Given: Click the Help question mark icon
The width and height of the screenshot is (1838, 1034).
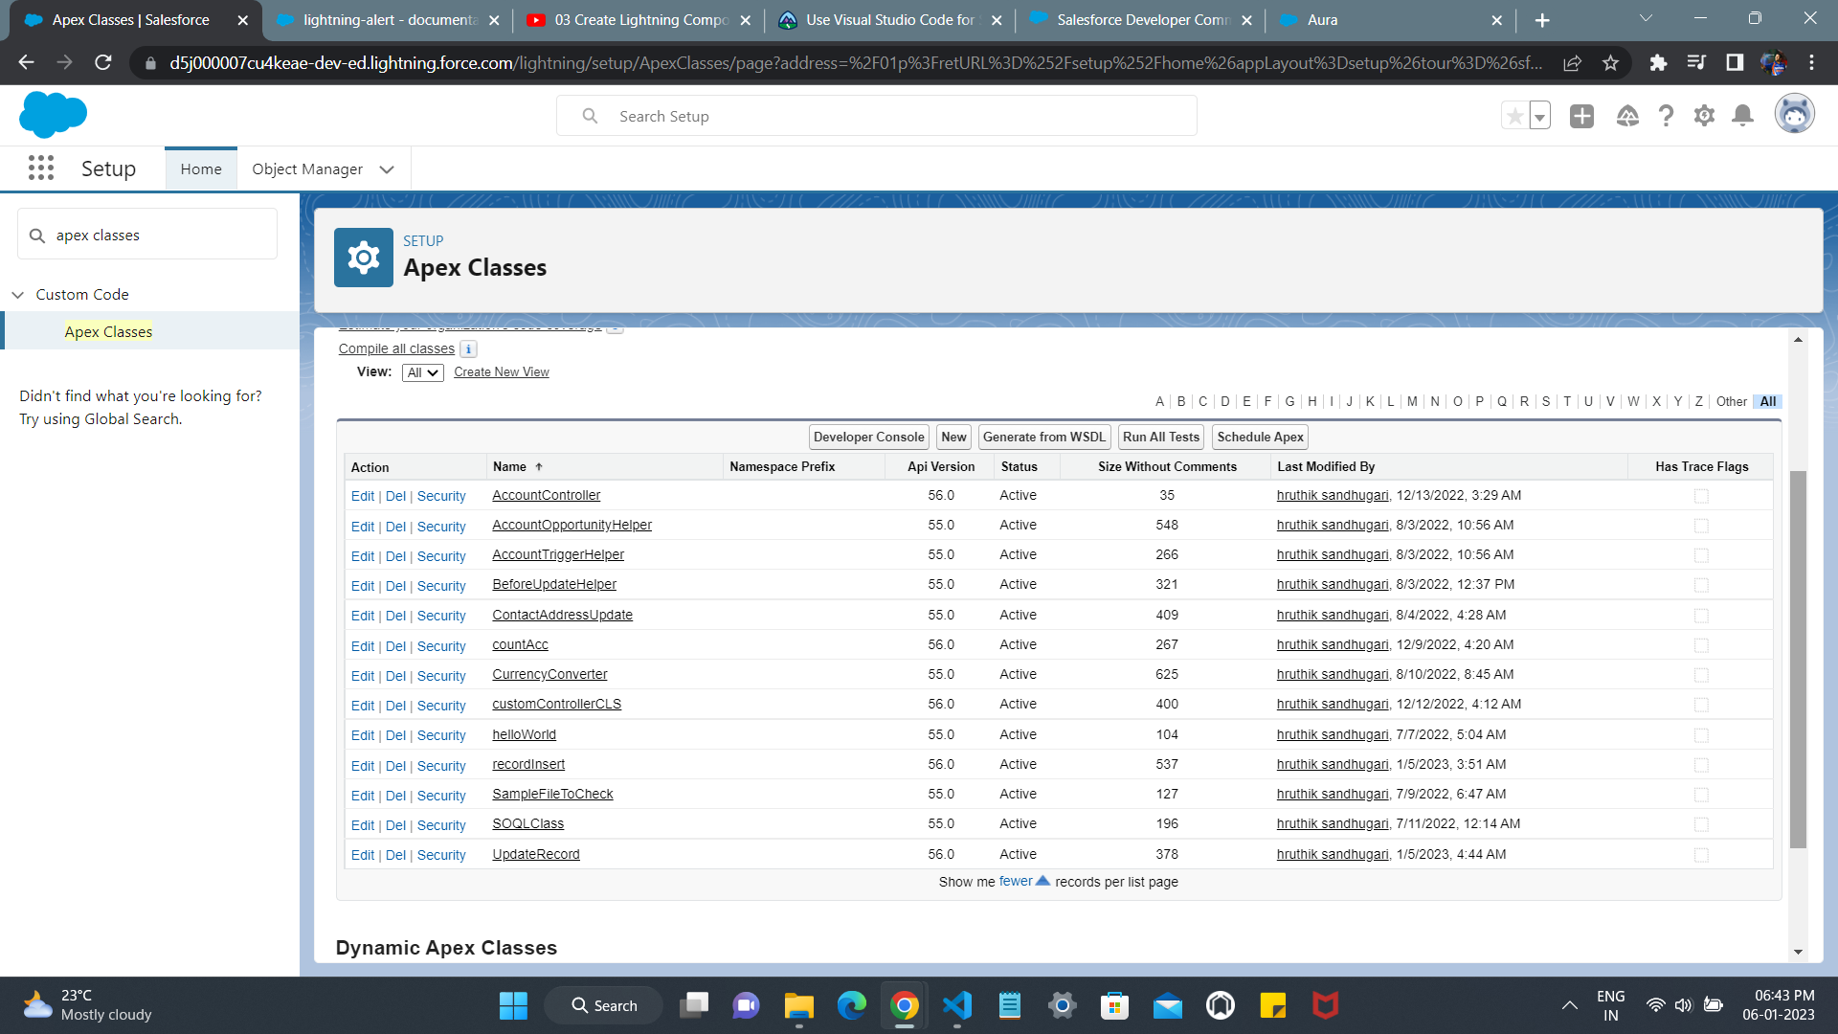Looking at the screenshot, I should [1666, 117].
